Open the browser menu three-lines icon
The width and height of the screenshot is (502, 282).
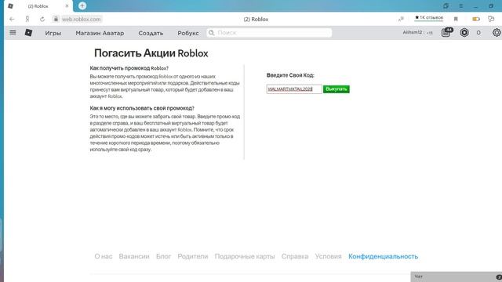pyautogui.click(x=461, y=6)
